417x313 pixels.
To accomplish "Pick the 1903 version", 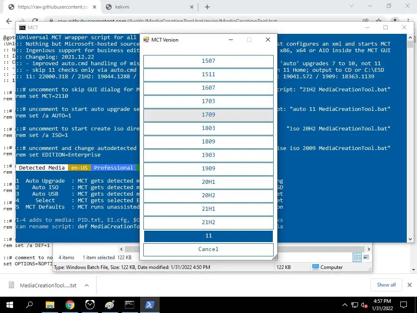I will pos(208,155).
